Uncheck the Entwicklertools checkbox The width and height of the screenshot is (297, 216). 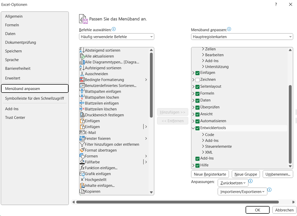click(197, 128)
